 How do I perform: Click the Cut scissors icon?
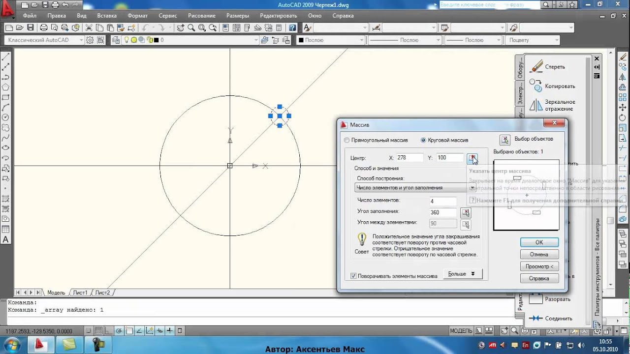pyautogui.click(x=89, y=28)
